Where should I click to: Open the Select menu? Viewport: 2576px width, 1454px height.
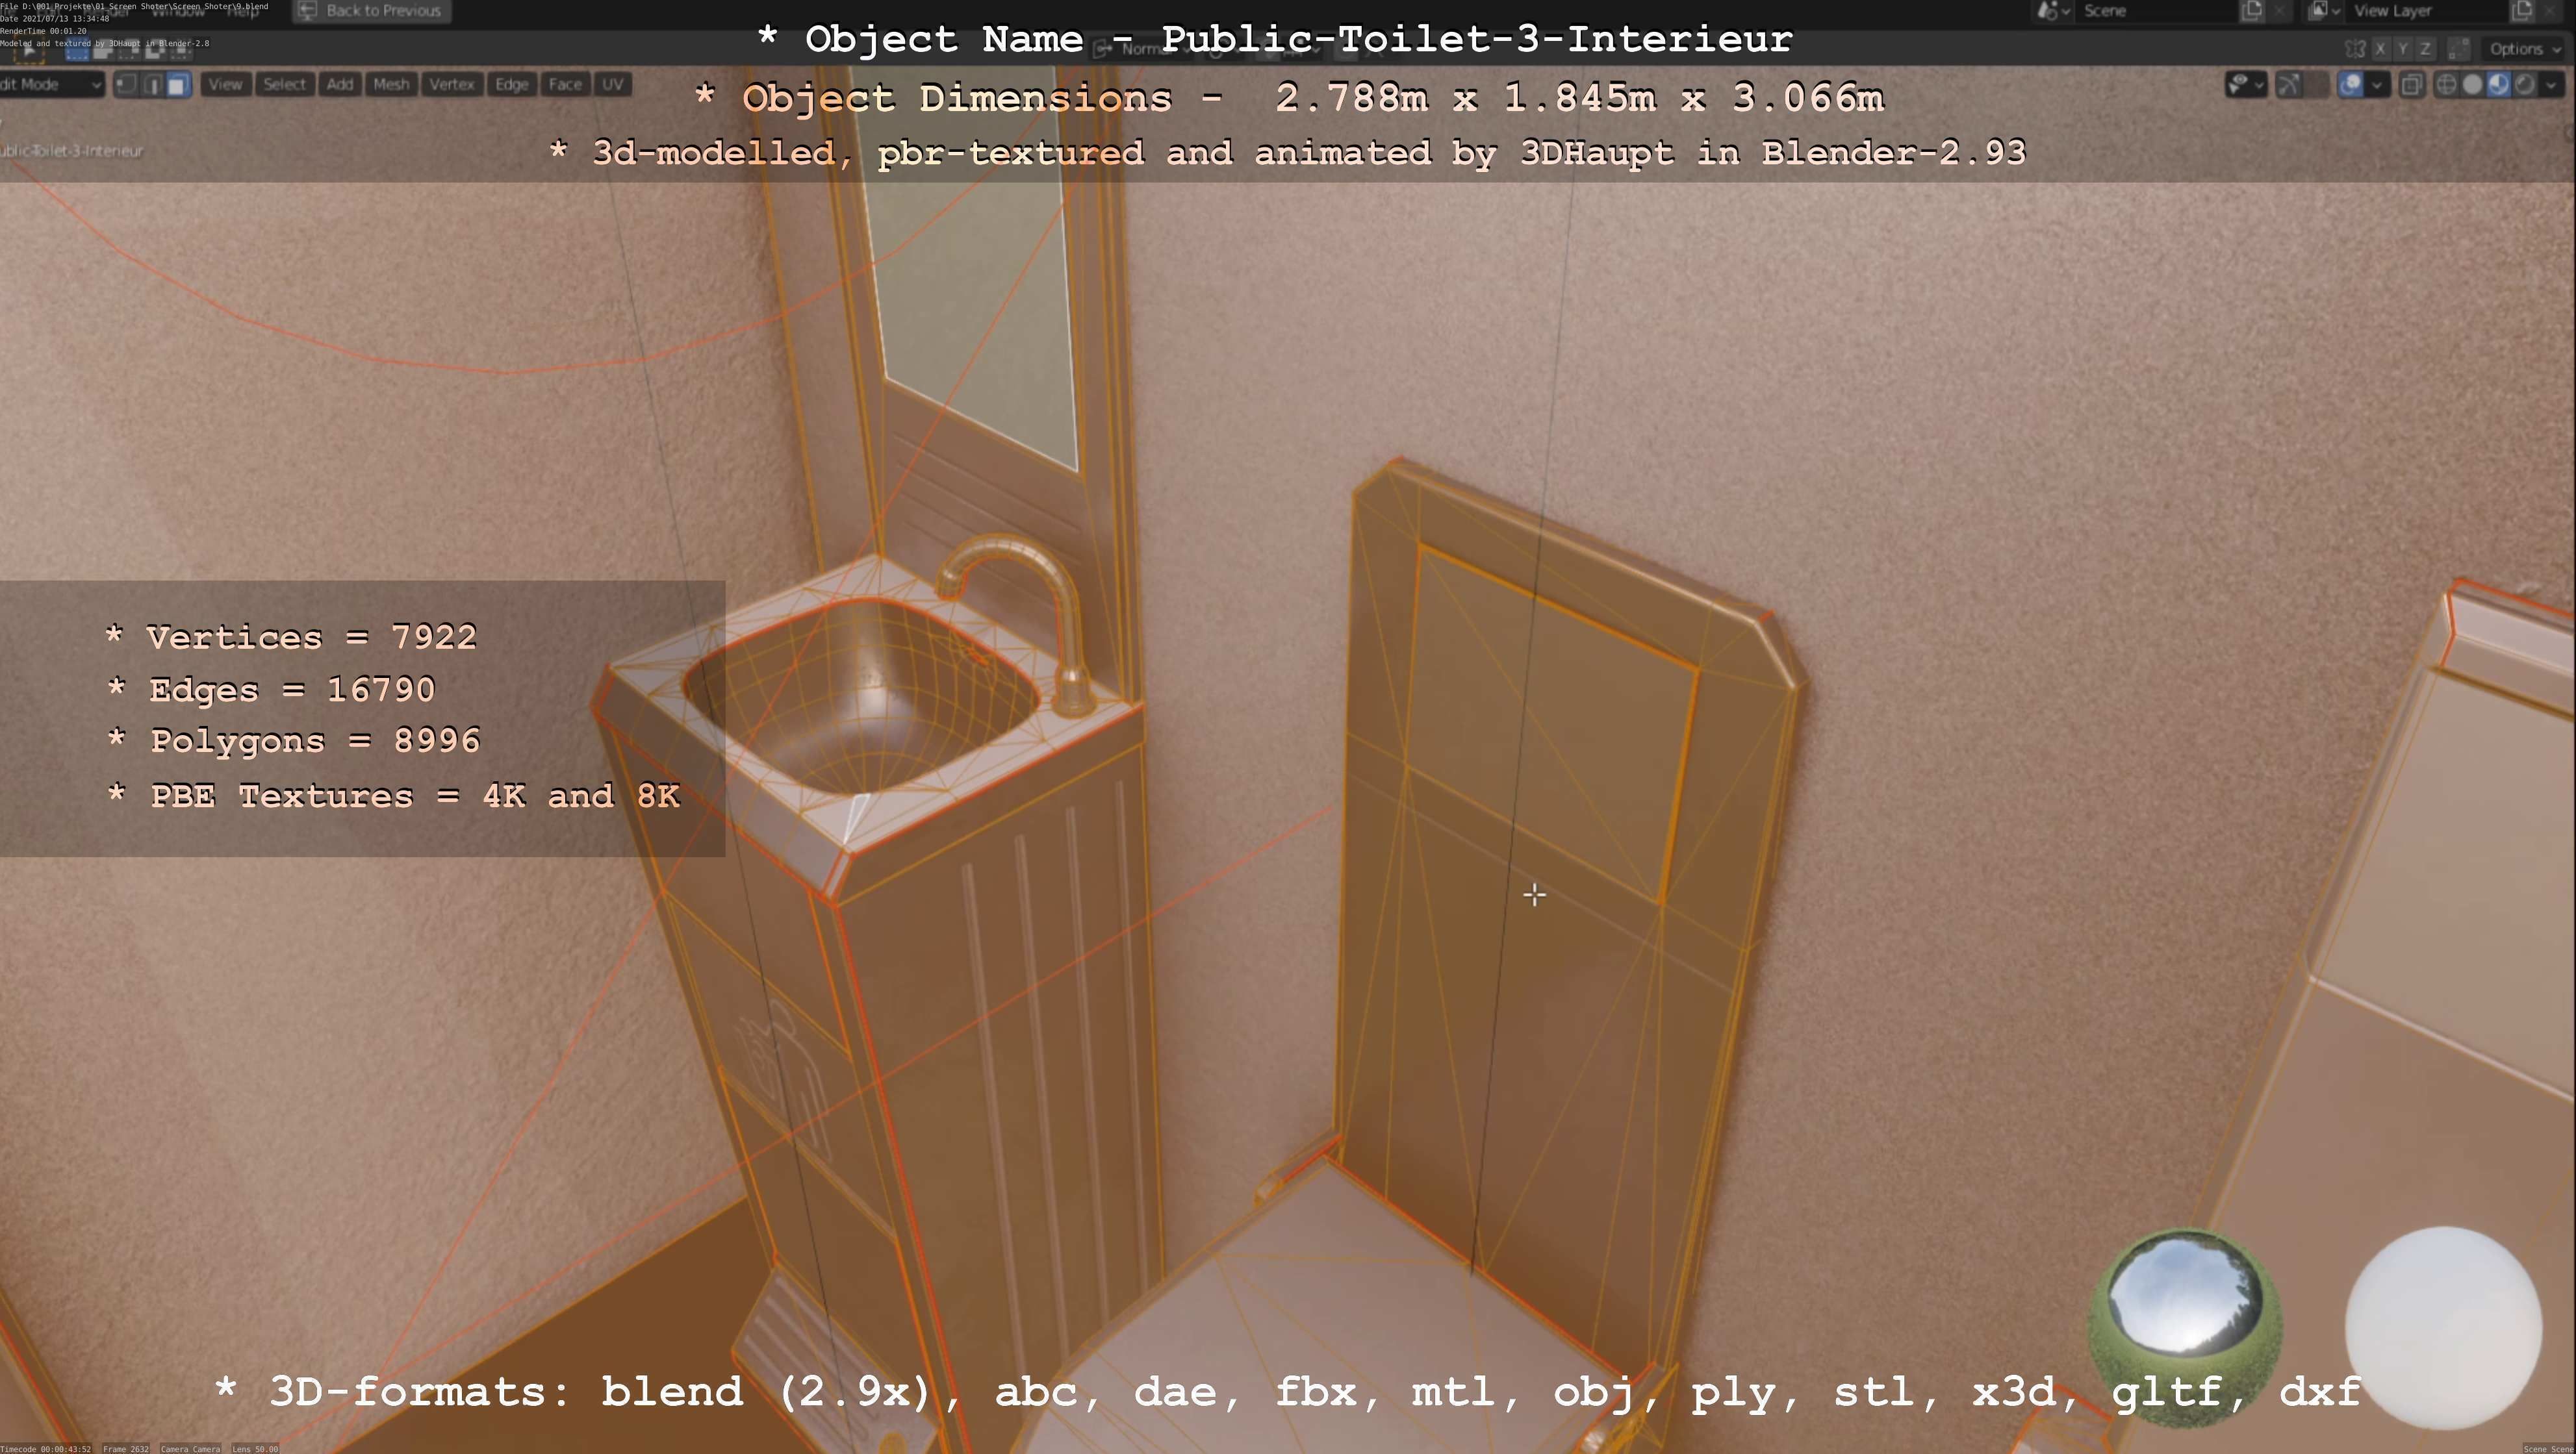pos(284,85)
